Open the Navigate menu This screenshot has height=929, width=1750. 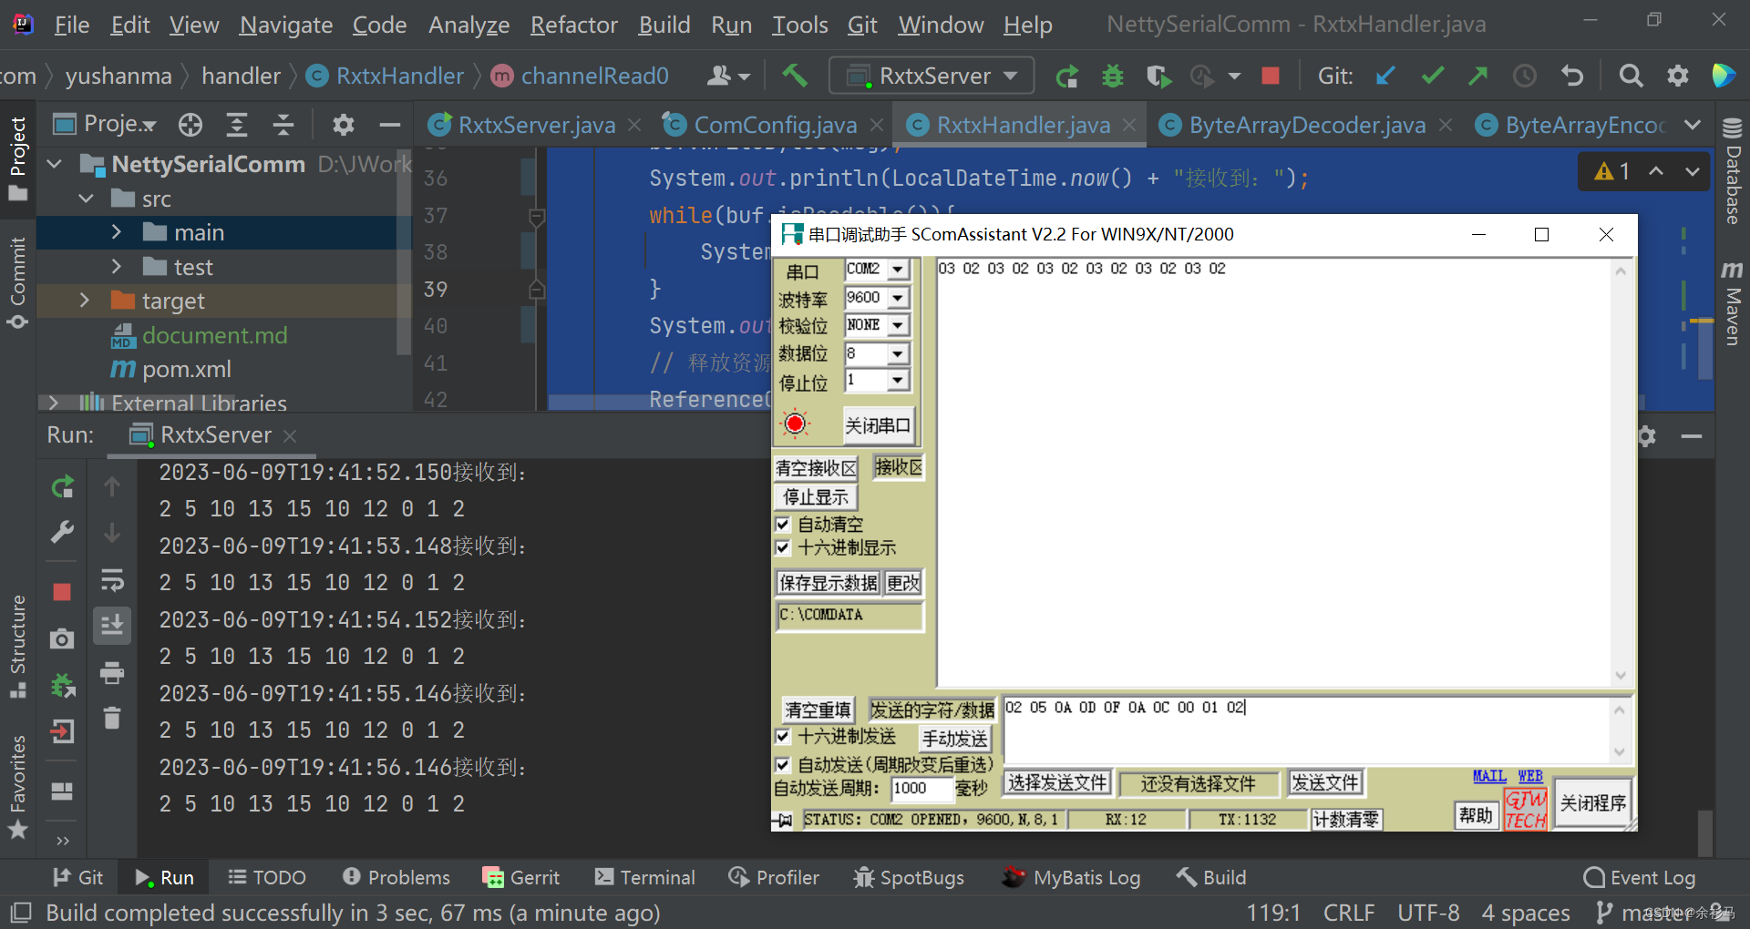point(285,25)
